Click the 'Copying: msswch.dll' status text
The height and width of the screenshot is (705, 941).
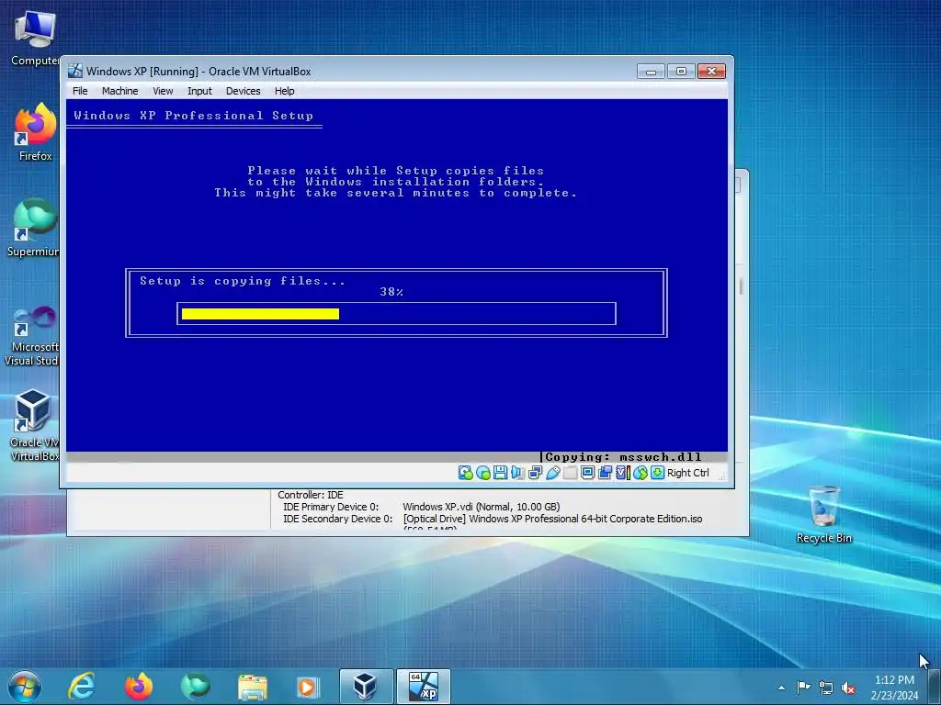click(623, 457)
